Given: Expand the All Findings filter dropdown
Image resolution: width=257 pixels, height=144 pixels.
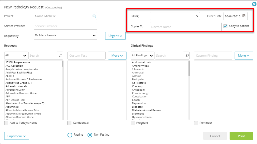Looking at the screenshot, I should [142, 56].
